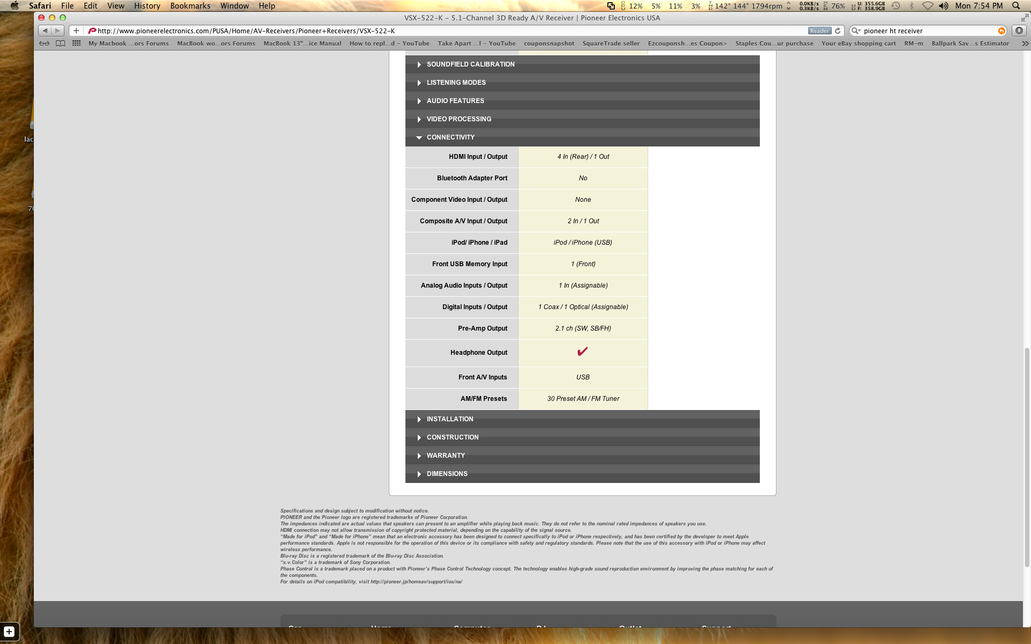The height and width of the screenshot is (644, 1031).
Task: Open History menu
Action: point(147,6)
